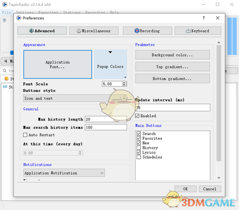Click the scroll down arrow in Preferences
The width and height of the screenshot is (239, 210).
coord(219,178)
